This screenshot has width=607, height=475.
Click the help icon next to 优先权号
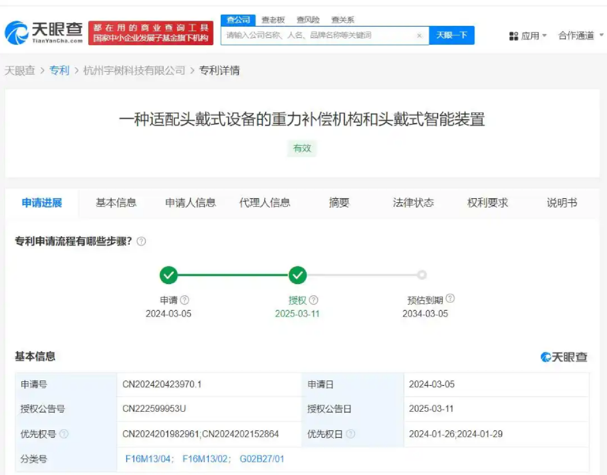tap(64, 434)
